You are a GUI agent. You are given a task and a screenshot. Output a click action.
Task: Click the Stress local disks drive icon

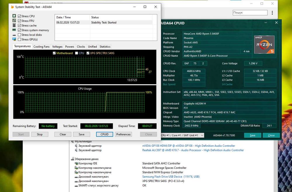pos(14,35)
